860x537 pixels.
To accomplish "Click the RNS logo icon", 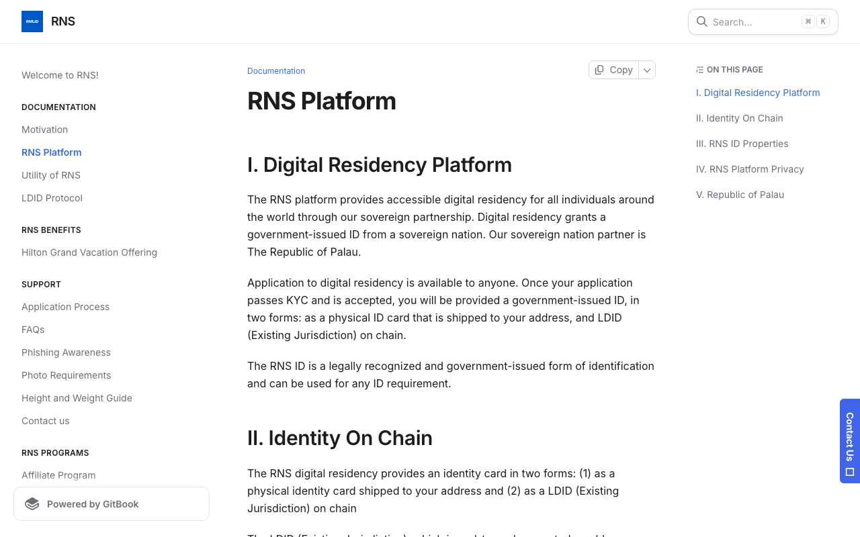I will 32,21.
